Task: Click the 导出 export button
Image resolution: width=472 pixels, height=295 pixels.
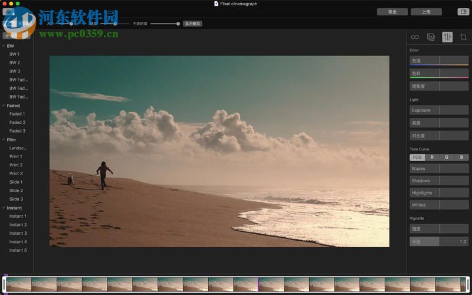Action: coord(392,12)
